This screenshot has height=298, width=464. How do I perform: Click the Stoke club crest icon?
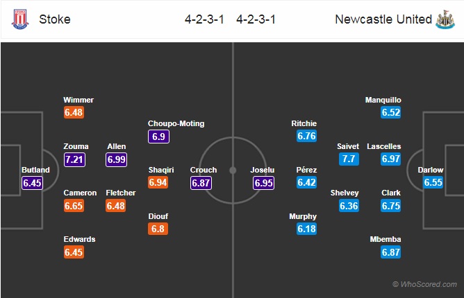[x=20, y=19]
